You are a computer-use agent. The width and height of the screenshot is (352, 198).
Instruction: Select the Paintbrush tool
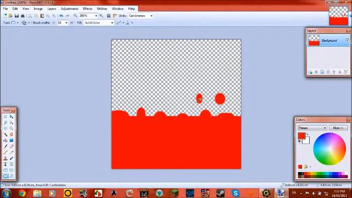pos(5,146)
